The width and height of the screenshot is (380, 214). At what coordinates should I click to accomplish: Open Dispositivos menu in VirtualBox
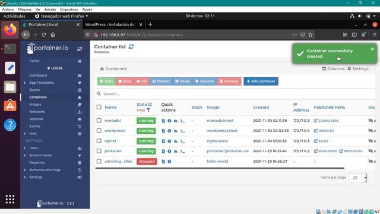69,10
